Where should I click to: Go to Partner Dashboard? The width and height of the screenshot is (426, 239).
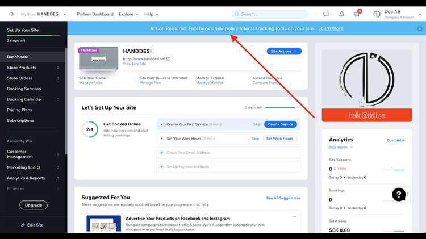pyautogui.click(x=95, y=14)
